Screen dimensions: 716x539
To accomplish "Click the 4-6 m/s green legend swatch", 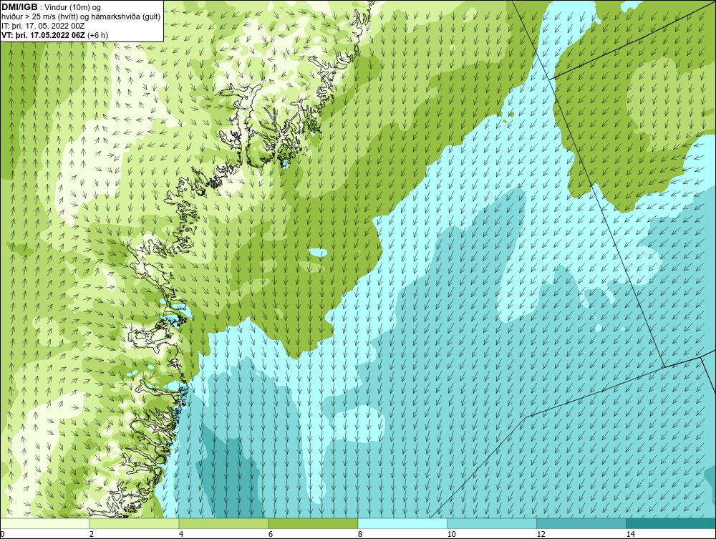I will pos(223,523).
